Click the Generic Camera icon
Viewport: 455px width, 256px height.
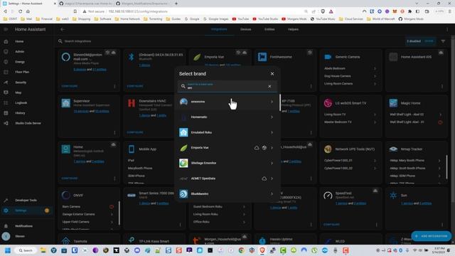pyautogui.click(x=328, y=57)
